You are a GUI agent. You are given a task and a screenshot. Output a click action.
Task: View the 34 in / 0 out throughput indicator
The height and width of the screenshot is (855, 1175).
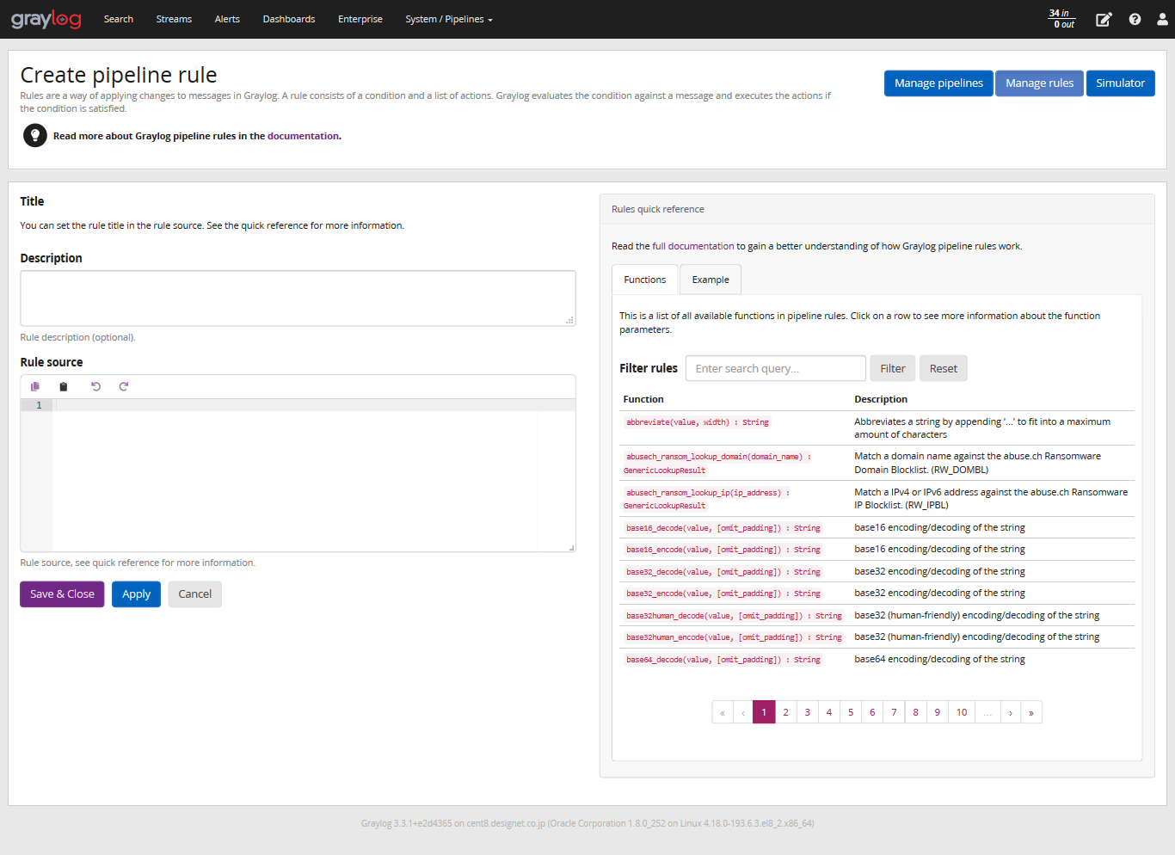pyautogui.click(x=1062, y=19)
